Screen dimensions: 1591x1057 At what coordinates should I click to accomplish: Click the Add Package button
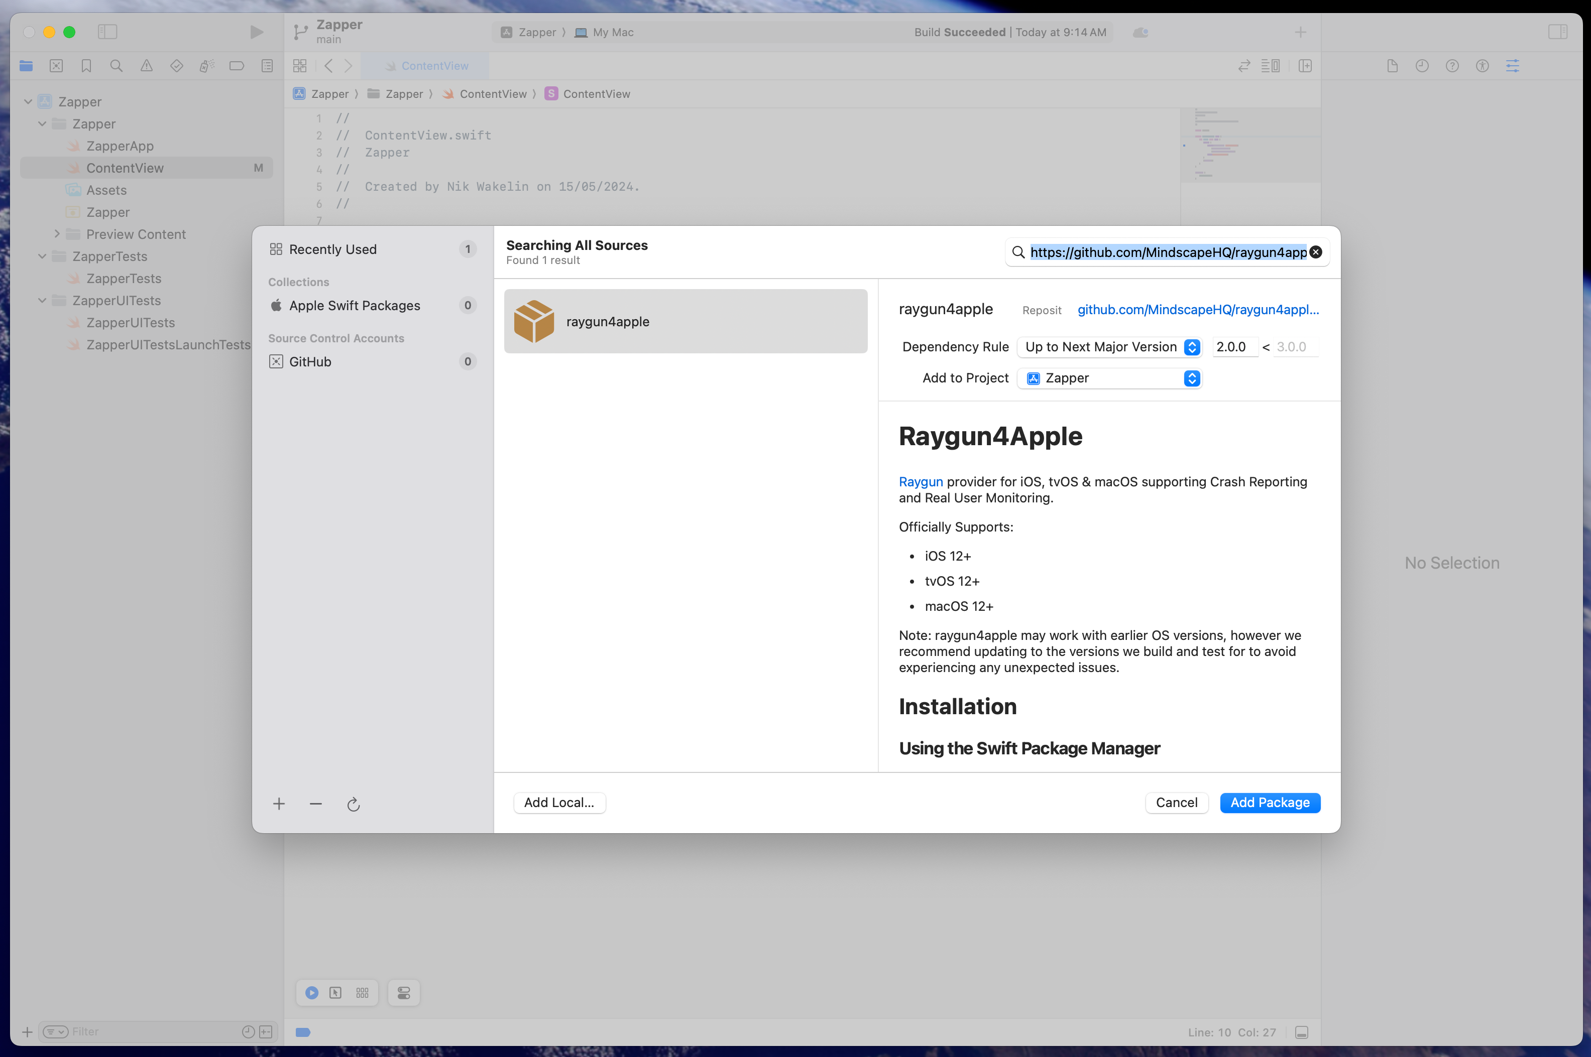point(1269,802)
